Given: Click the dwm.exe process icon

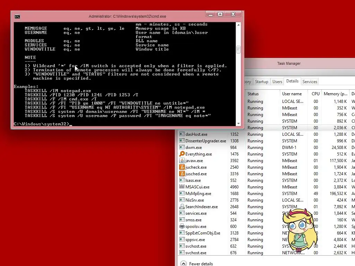Looking at the screenshot, I should [x=182, y=147].
